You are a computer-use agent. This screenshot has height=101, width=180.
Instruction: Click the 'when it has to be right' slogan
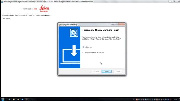(x=29, y=9)
